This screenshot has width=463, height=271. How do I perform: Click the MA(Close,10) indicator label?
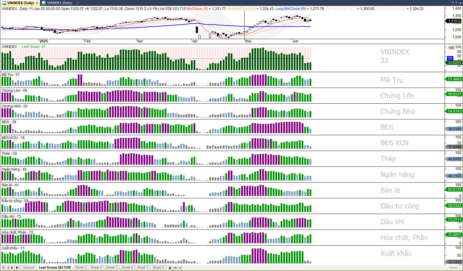point(197,9)
